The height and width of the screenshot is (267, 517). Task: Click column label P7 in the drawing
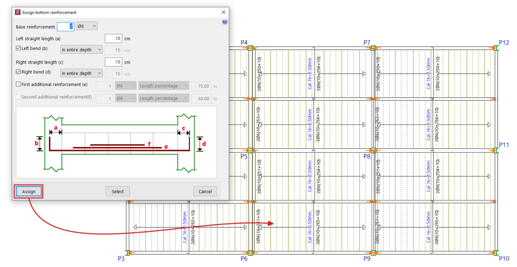click(367, 42)
